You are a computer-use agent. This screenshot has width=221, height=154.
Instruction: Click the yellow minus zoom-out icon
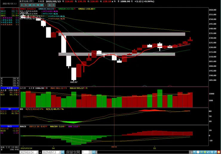pyautogui.click(x=202, y=152)
